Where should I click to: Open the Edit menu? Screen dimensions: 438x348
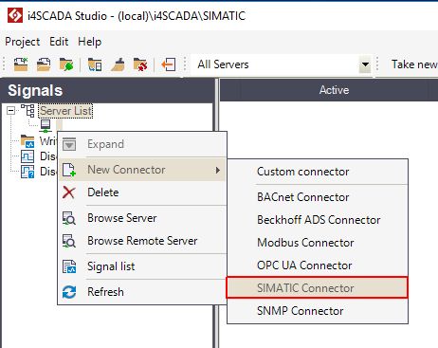[x=59, y=42]
